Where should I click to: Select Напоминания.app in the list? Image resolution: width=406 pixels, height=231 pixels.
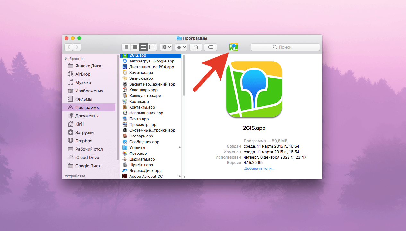click(x=151, y=113)
